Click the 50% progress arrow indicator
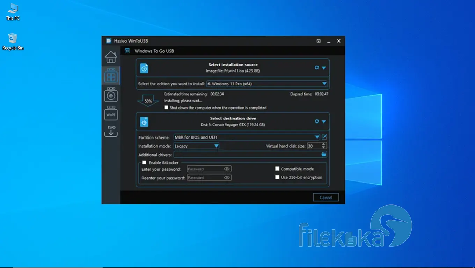Screen dimensions: 475x268 [x=148, y=100]
